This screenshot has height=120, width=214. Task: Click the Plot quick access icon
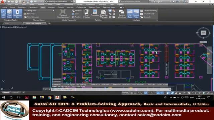[x=31, y=2]
